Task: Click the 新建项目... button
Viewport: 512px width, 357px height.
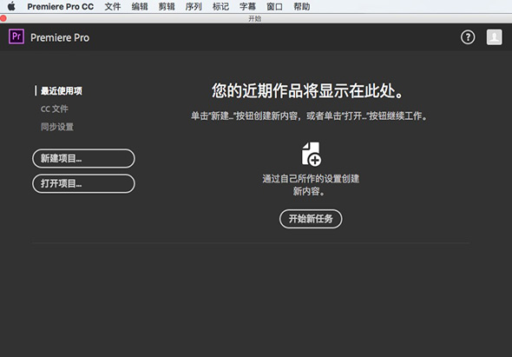Action: click(83, 159)
